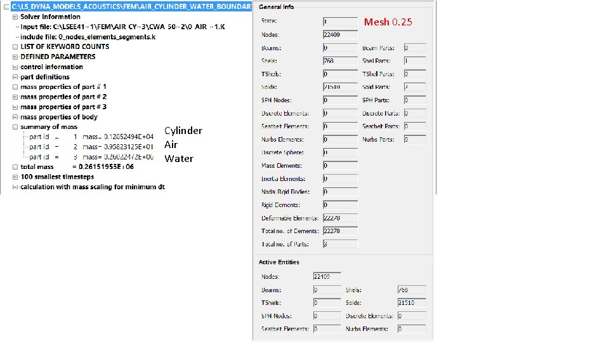Screen dimensions: 609x343
Task: Click Active Entities Solids field 21510
Action: click(x=412, y=302)
